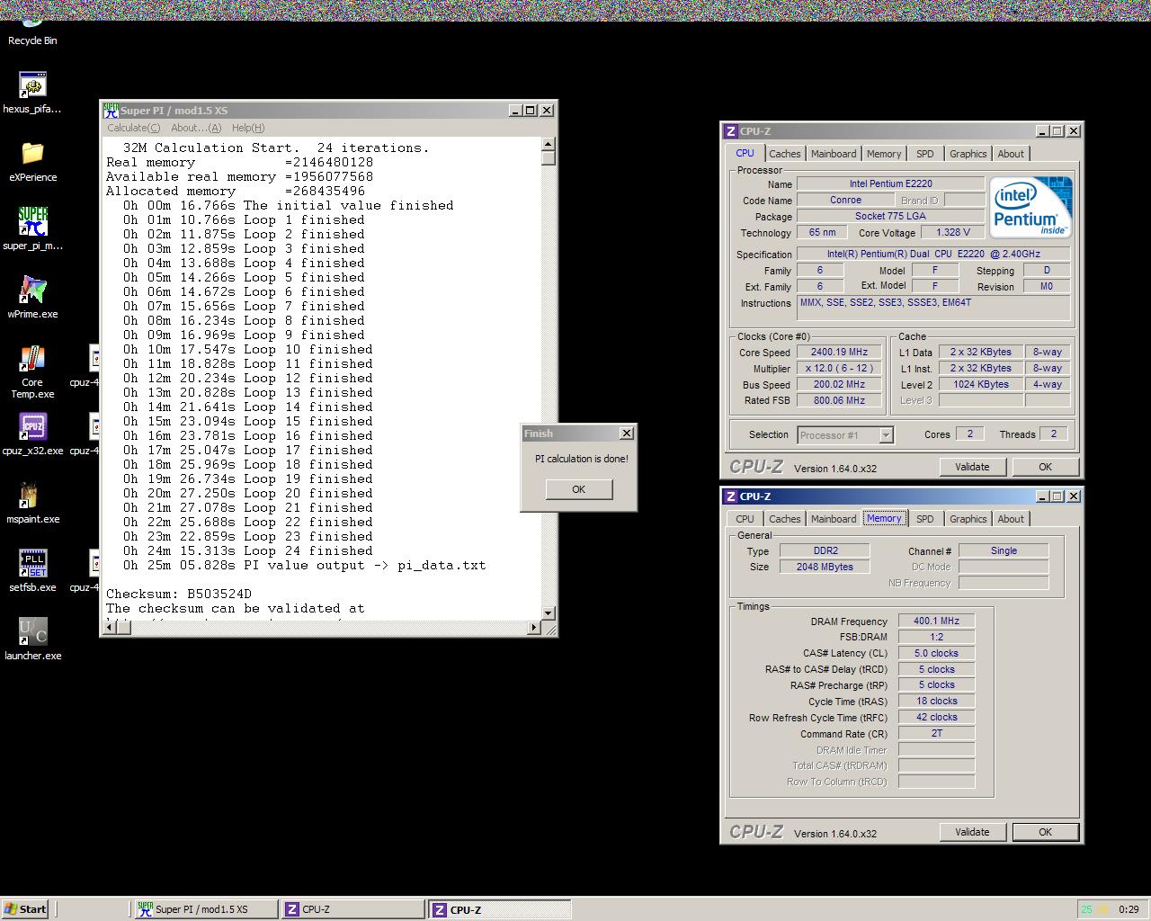Switch to Caches tab in upper CPU-Z

click(784, 154)
